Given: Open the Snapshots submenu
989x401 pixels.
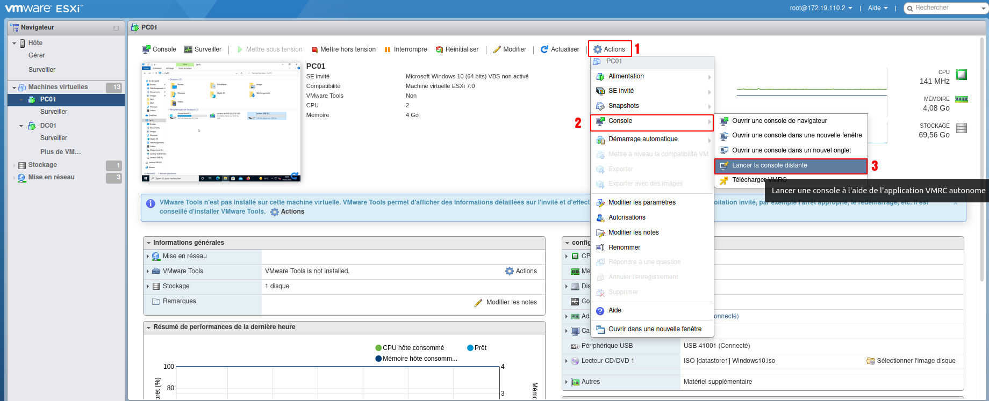Looking at the screenshot, I should coord(623,106).
